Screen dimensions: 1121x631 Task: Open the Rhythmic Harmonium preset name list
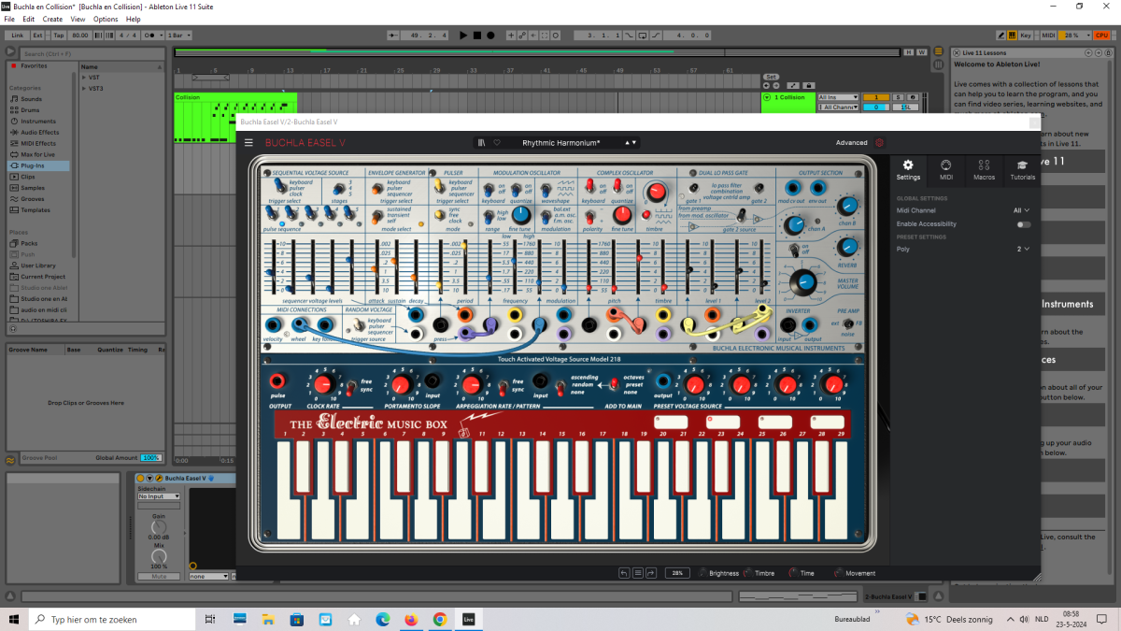(x=560, y=143)
